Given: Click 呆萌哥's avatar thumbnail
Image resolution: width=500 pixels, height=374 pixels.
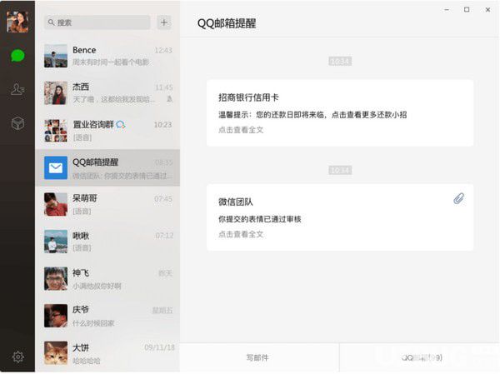Looking at the screenshot, I should click(x=56, y=204).
